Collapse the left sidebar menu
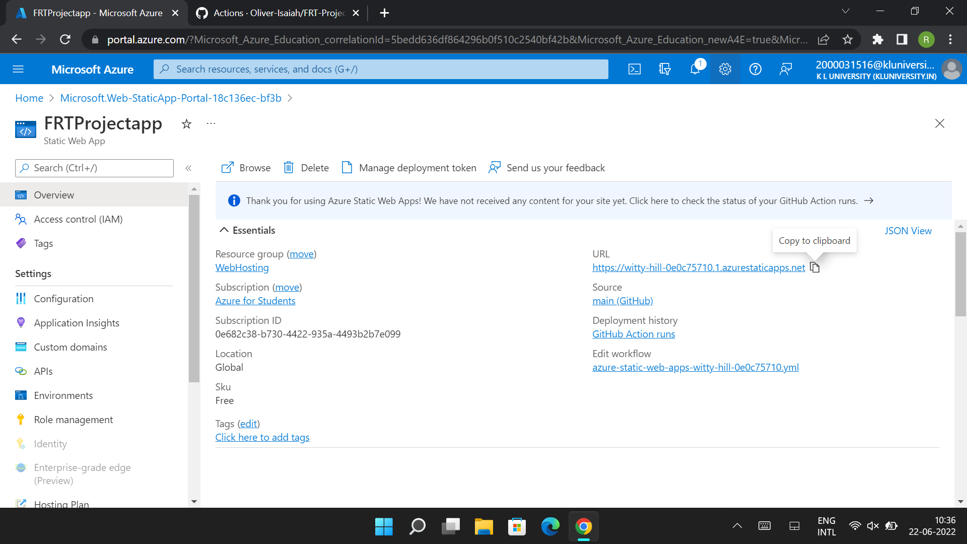The height and width of the screenshot is (544, 967). click(188, 168)
